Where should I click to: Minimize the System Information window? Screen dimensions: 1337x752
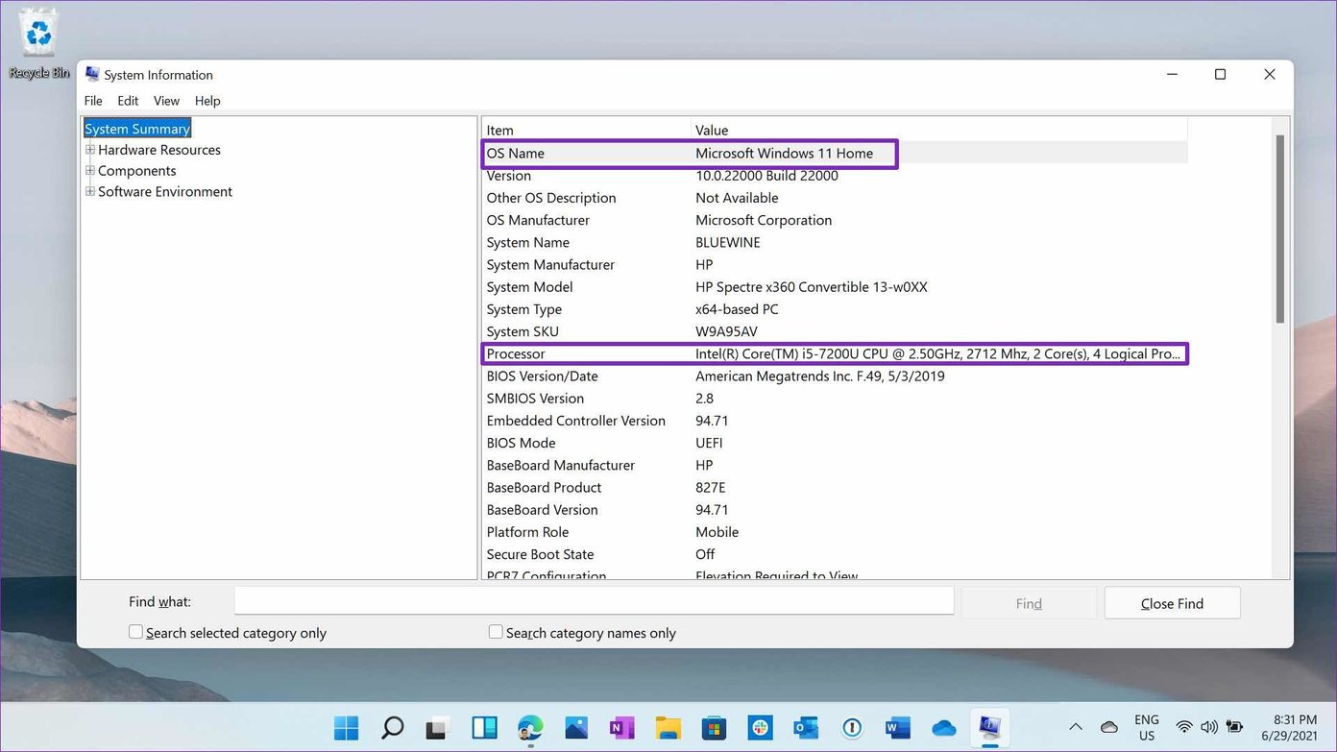[x=1173, y=75]
